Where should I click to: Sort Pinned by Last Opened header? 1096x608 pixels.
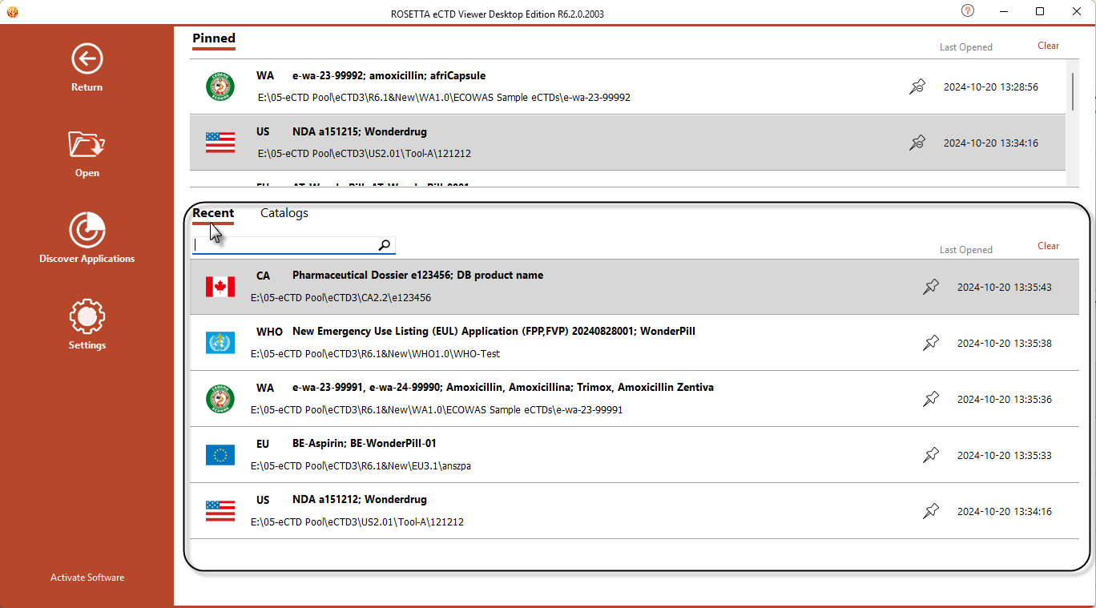tap(966, 47)
